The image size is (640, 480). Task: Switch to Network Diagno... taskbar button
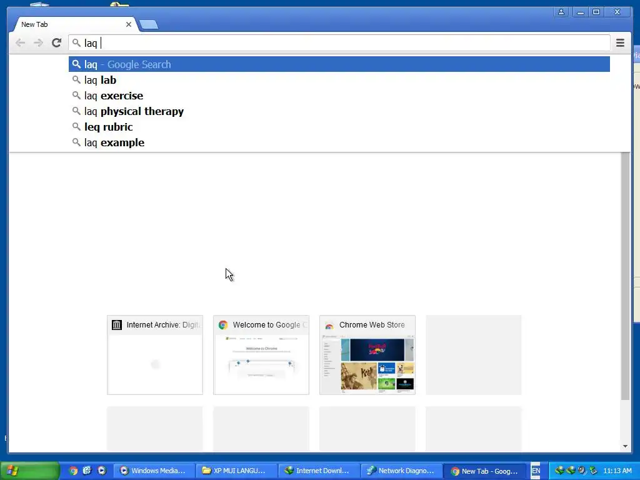tap(401, 471)
